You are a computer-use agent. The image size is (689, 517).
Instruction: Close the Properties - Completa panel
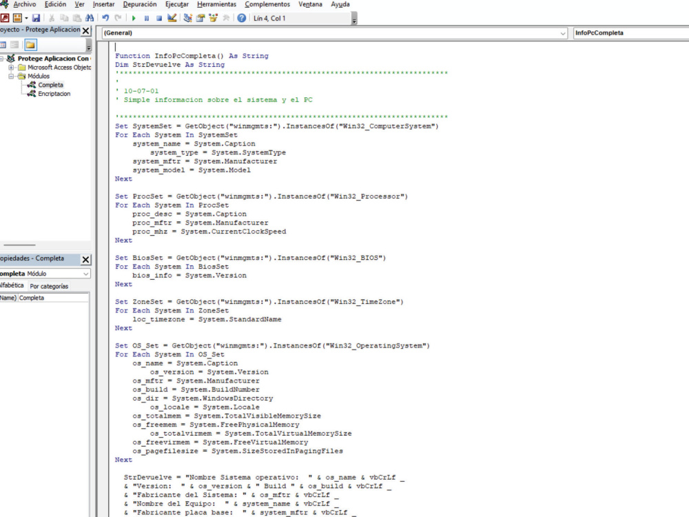85,259
